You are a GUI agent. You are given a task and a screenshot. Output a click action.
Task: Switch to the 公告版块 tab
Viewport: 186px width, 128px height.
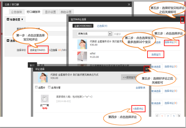[x=16, y=12]
